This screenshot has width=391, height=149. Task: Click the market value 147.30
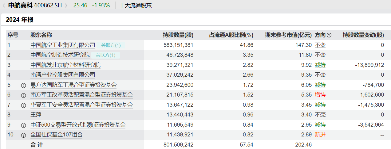click(304, 45)
